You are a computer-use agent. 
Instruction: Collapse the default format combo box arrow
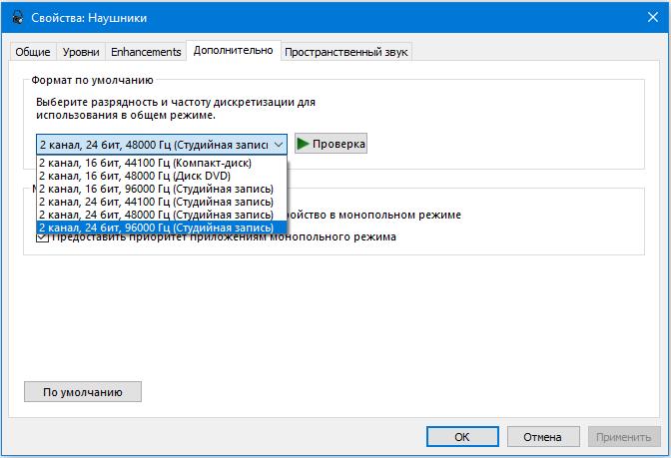pyautogui.click(x=278, y=144)
